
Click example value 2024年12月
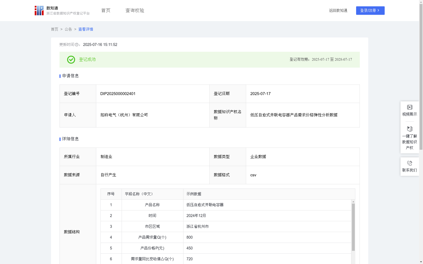pos(196,216)
